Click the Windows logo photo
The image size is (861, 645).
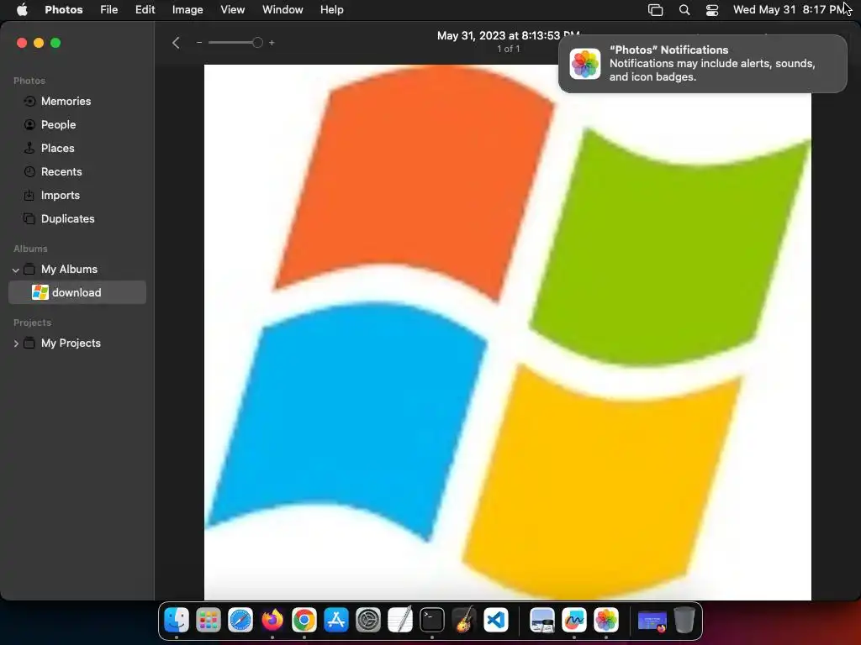point(507,333)
